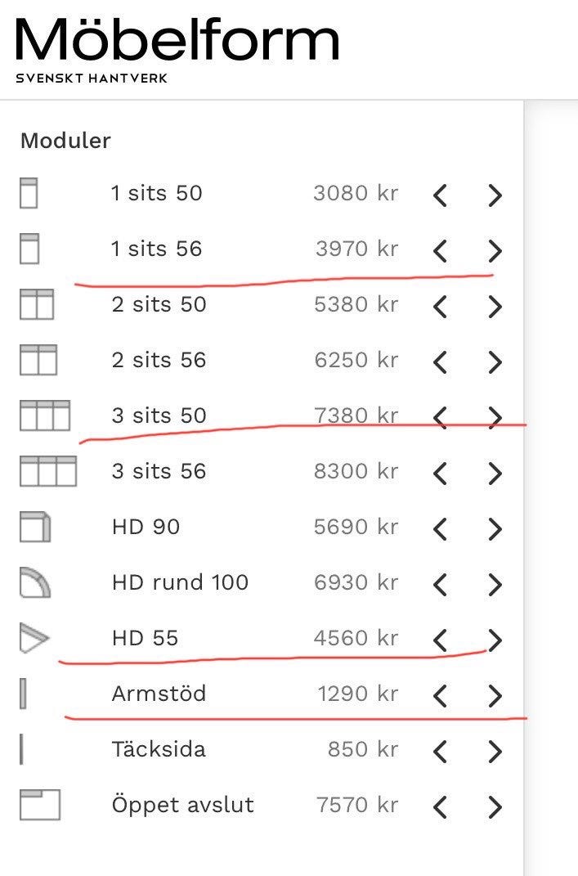Viewport: 578px width, 876px height.
Task: Click the Armstöd module icon
Action: tap(24, 694)
